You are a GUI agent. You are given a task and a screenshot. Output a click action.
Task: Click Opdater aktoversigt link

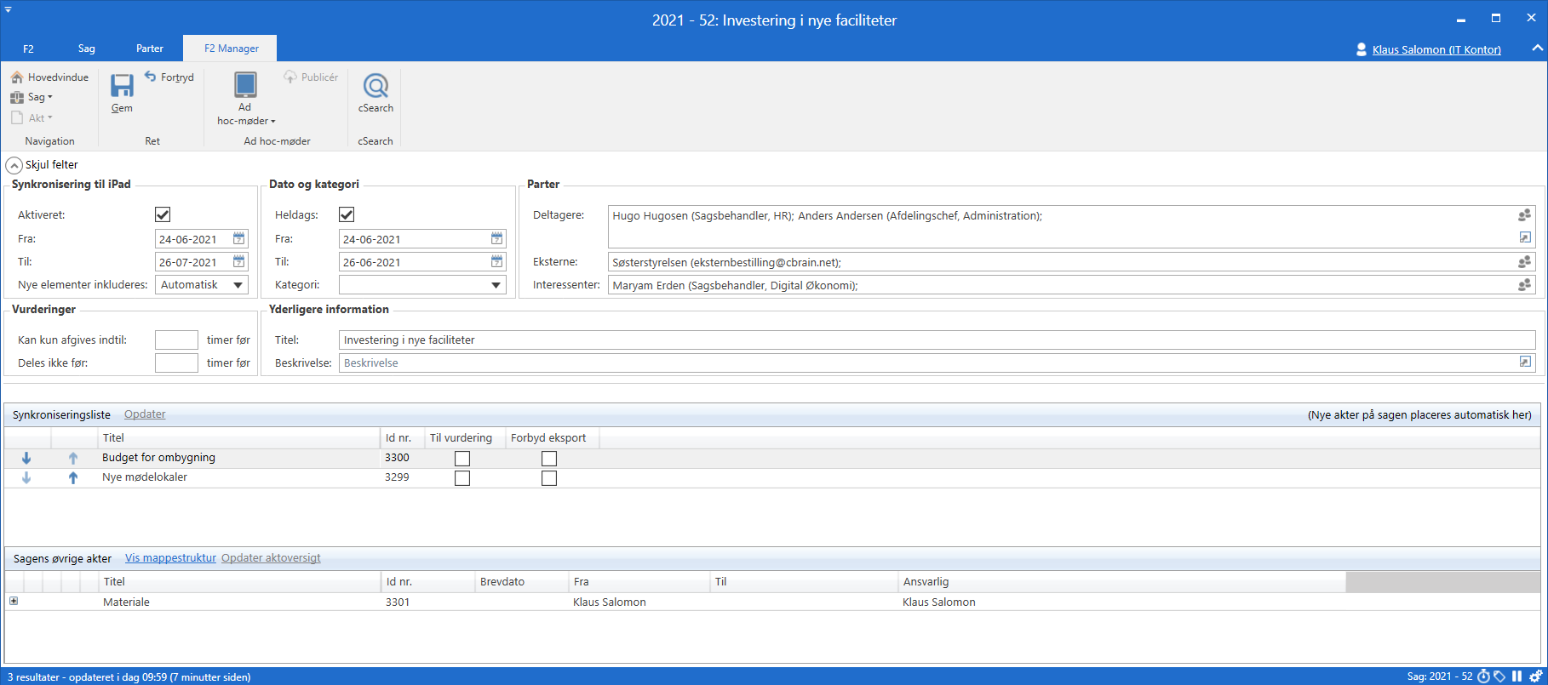click(x=271, y=558)
